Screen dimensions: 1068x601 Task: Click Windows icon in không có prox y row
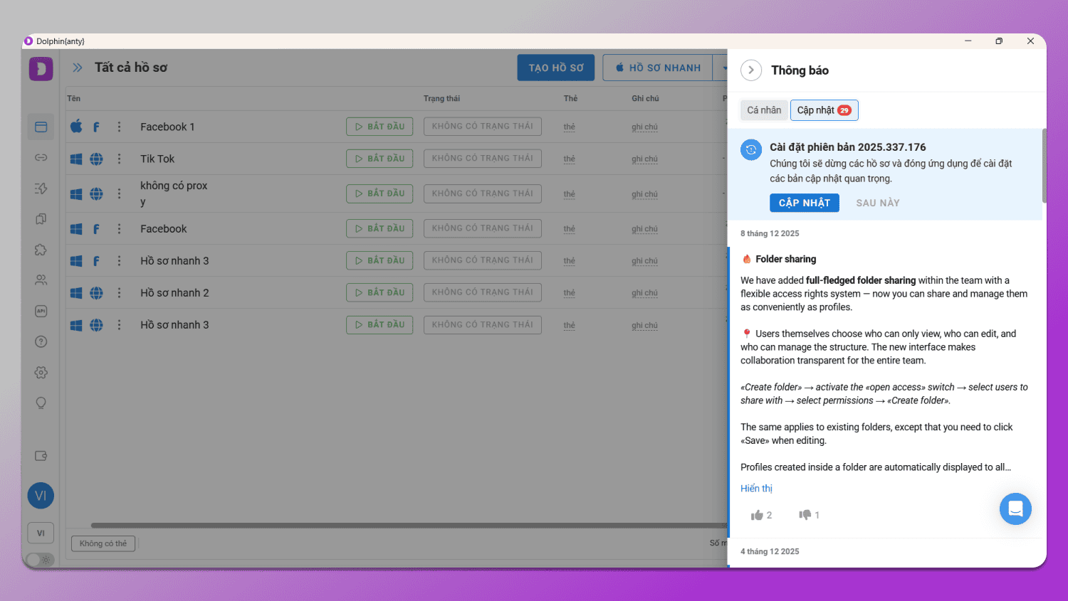[76, 193]
